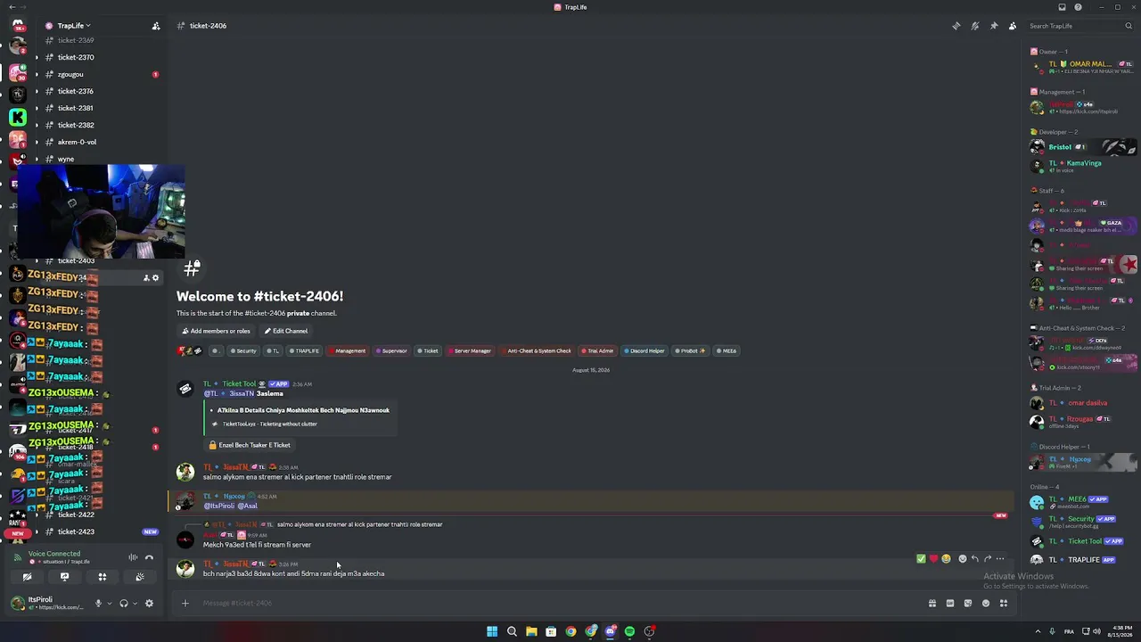The height and width of the screenshot is (642, 1141).
Task: Open Edit Channel gear on hovered channel
Action: [x=155, y=277]
